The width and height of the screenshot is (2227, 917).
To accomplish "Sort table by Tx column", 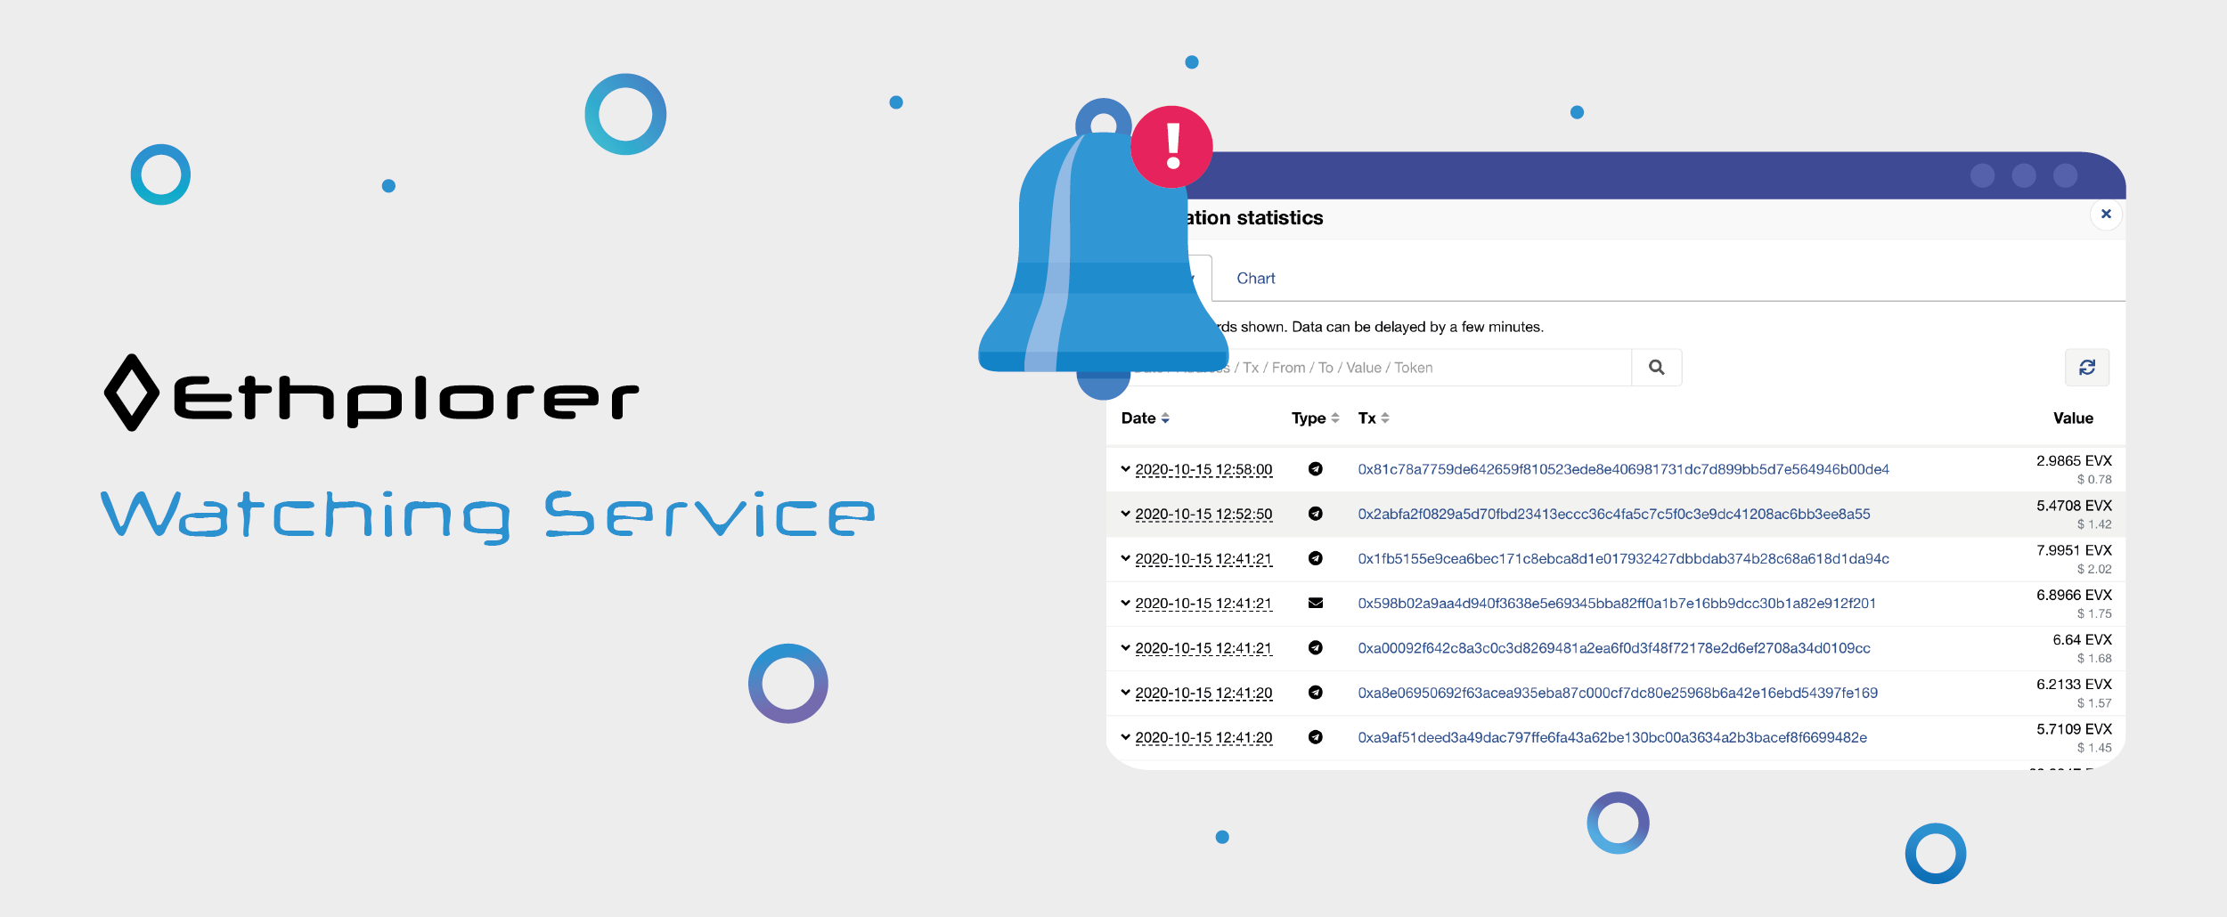I will point(1373,418).
